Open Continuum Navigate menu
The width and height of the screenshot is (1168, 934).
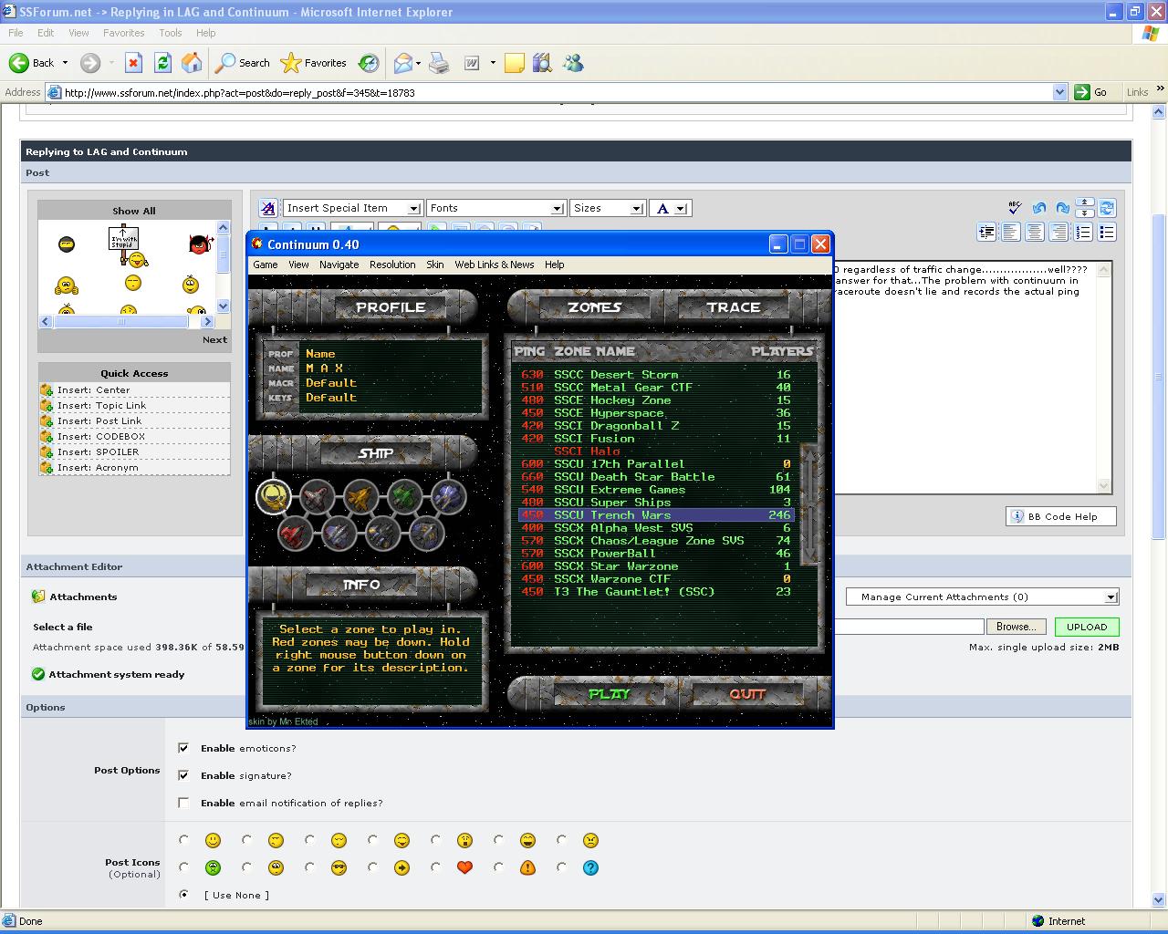339,265
